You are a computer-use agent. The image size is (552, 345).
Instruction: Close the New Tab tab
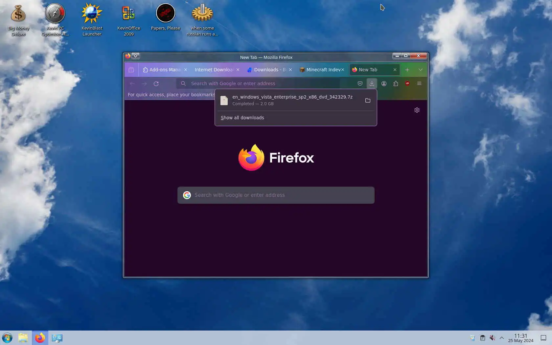click(x=395, y=70)
